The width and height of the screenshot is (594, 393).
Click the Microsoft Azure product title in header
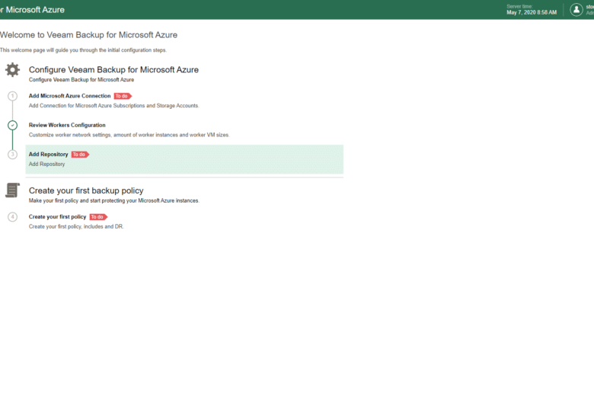point(33,10)
